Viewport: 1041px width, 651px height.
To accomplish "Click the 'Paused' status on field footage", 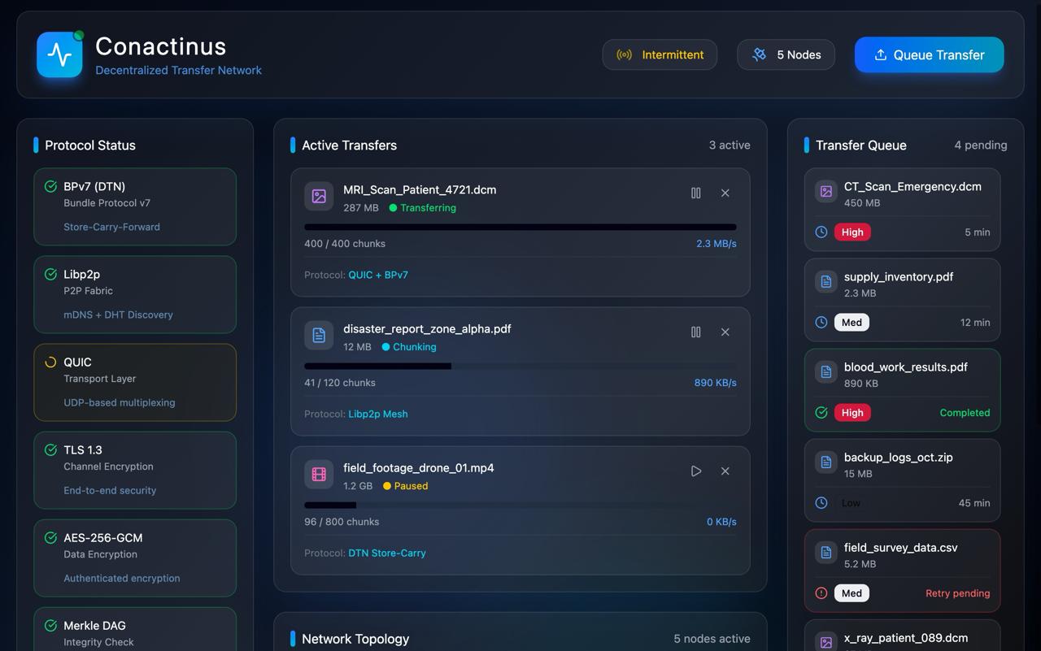I will click(405, 486).
